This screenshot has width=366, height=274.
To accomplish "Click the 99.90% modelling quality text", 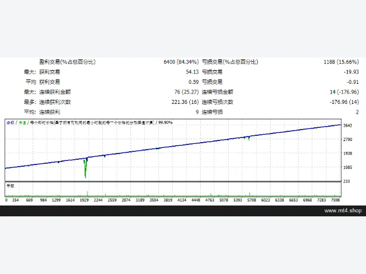I will 165,123.
